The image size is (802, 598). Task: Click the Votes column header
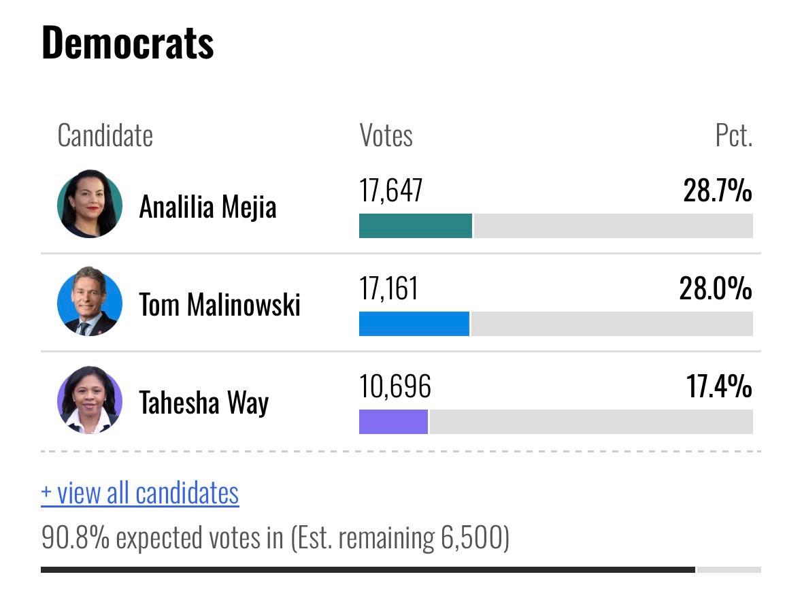(386, 135)
